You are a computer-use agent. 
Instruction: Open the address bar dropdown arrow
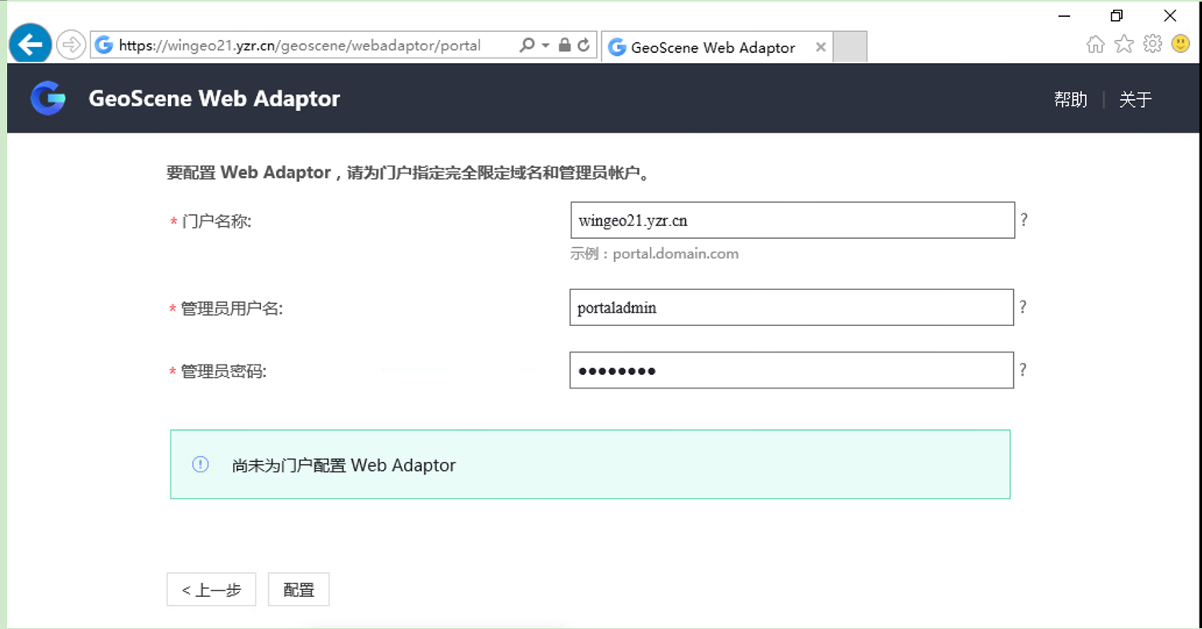coord(546,46)
